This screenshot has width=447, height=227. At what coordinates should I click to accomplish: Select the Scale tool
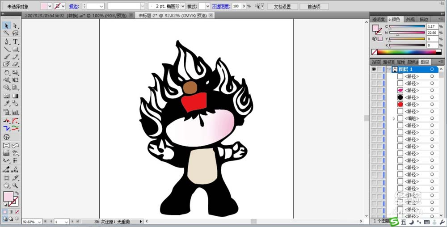[15, 73]
